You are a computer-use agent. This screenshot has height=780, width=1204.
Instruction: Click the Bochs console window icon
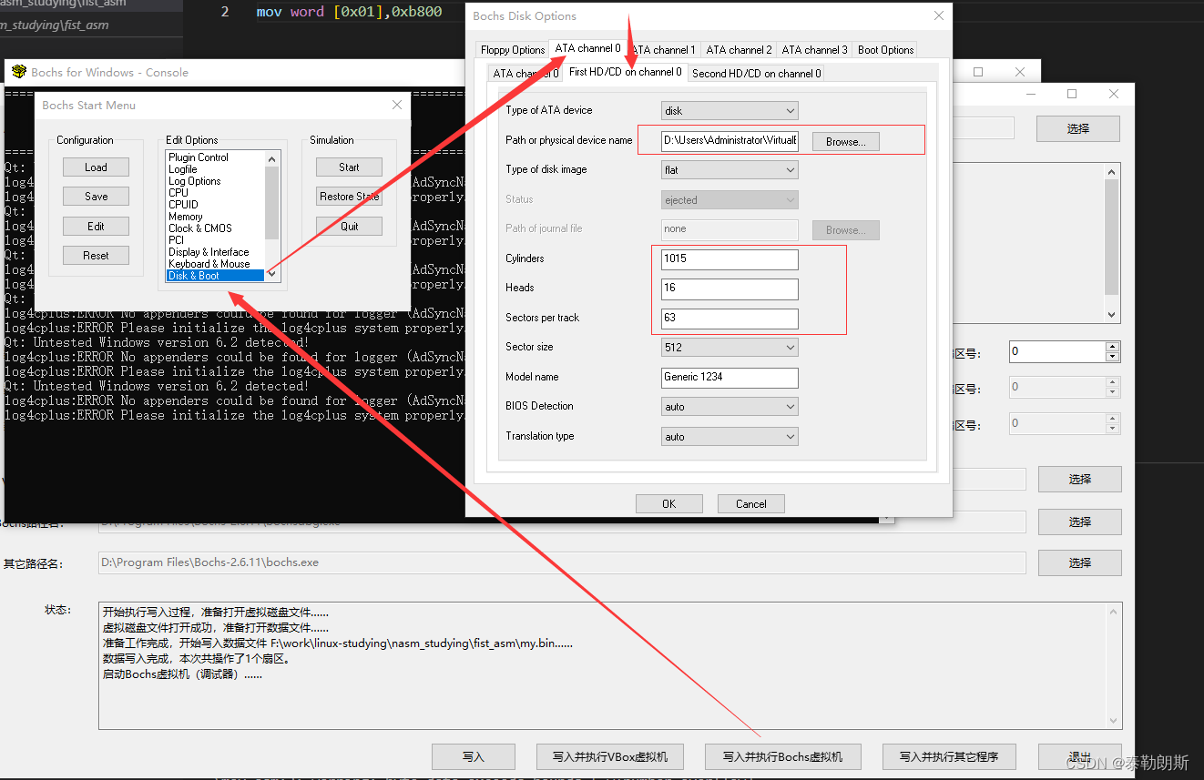pos(18,72)
